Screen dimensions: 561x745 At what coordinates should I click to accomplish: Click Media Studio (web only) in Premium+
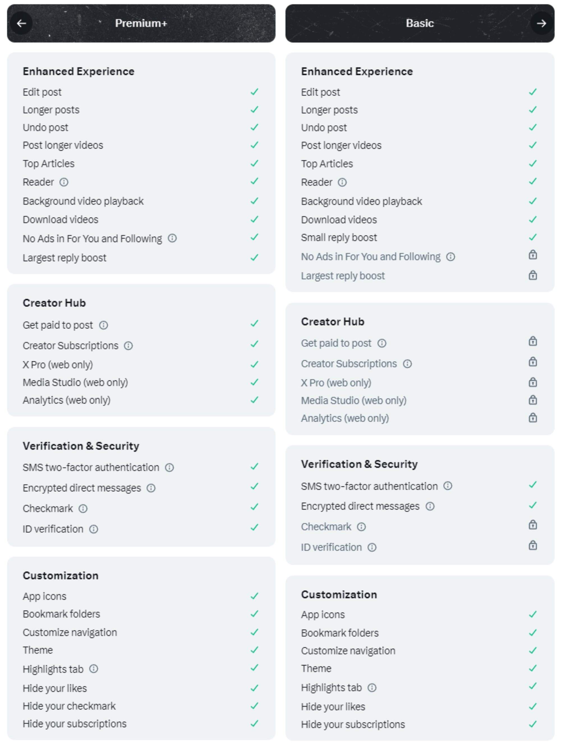click(x=75, y=383)
